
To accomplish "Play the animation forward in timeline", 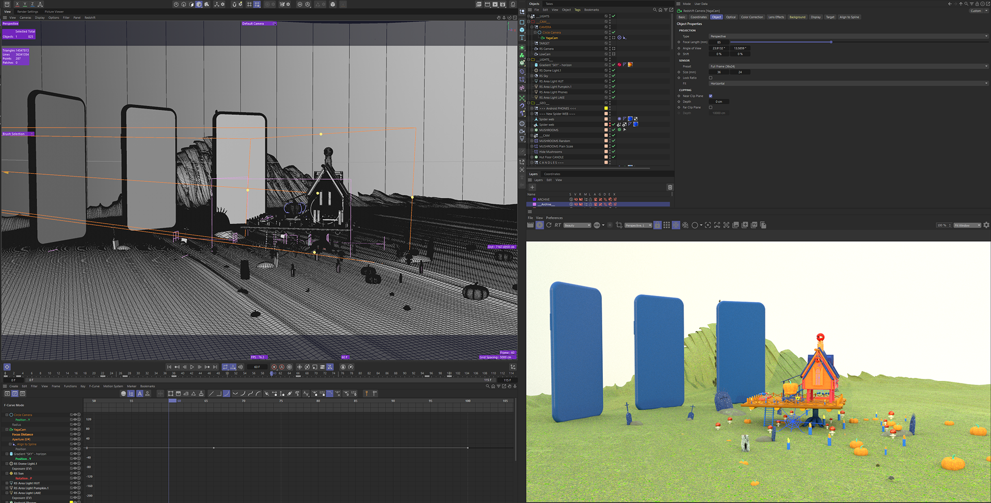I will tap(192, 367).
